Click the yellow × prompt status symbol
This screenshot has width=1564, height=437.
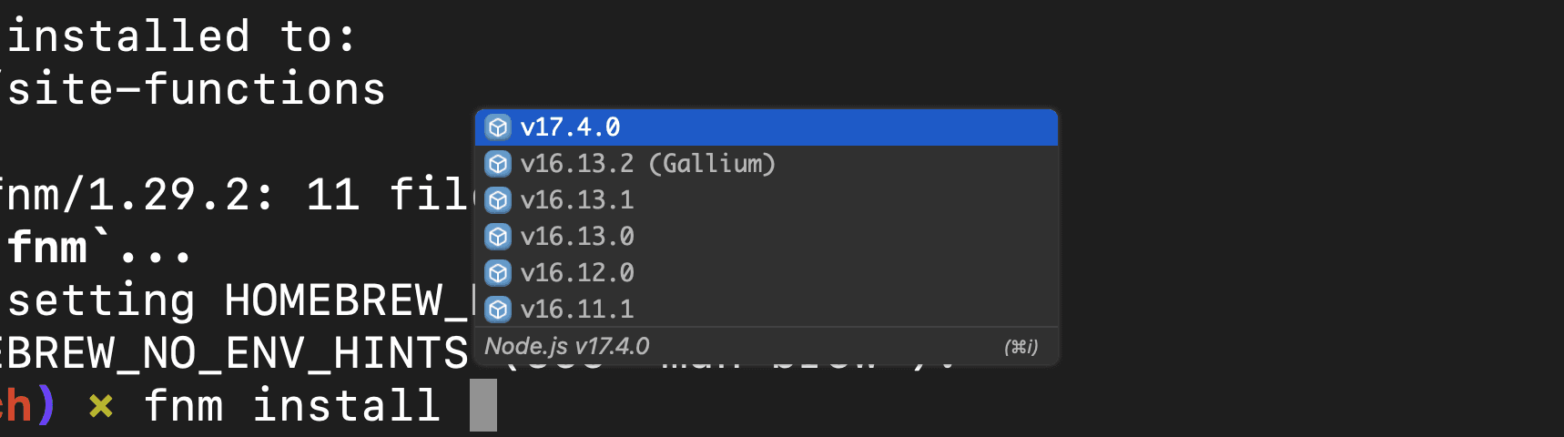(101, 406)
